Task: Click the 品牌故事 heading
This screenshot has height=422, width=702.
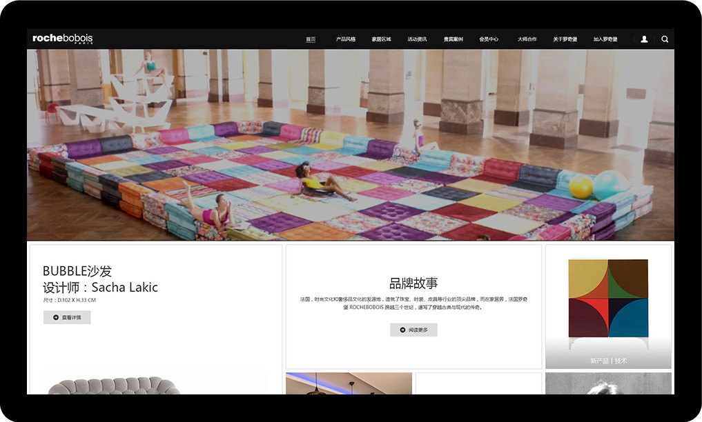Action: (413, 283)
